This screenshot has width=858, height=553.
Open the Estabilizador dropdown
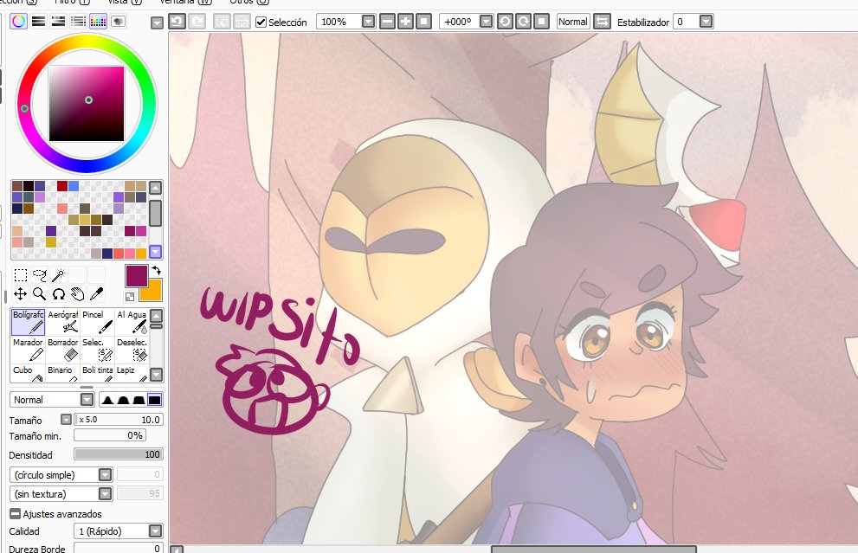tap(706, 22)
